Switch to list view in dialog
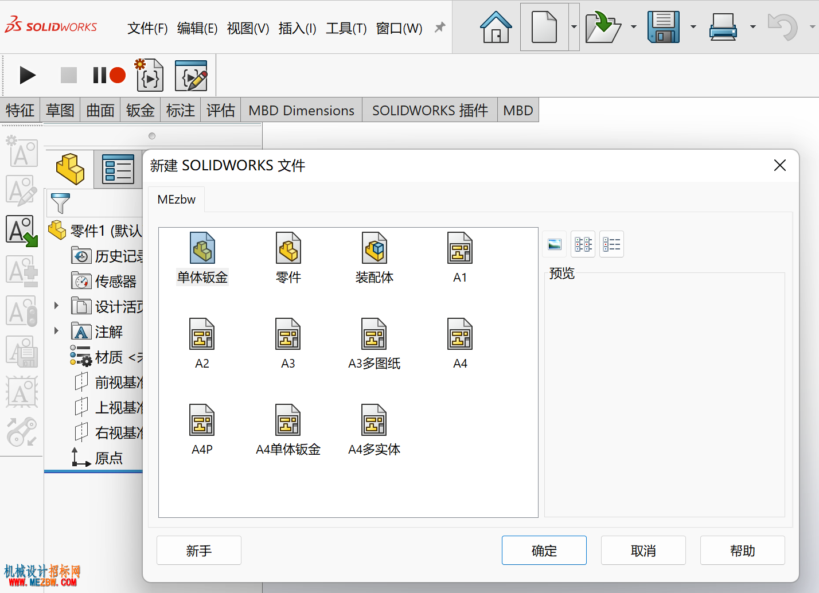 point(583,244)
